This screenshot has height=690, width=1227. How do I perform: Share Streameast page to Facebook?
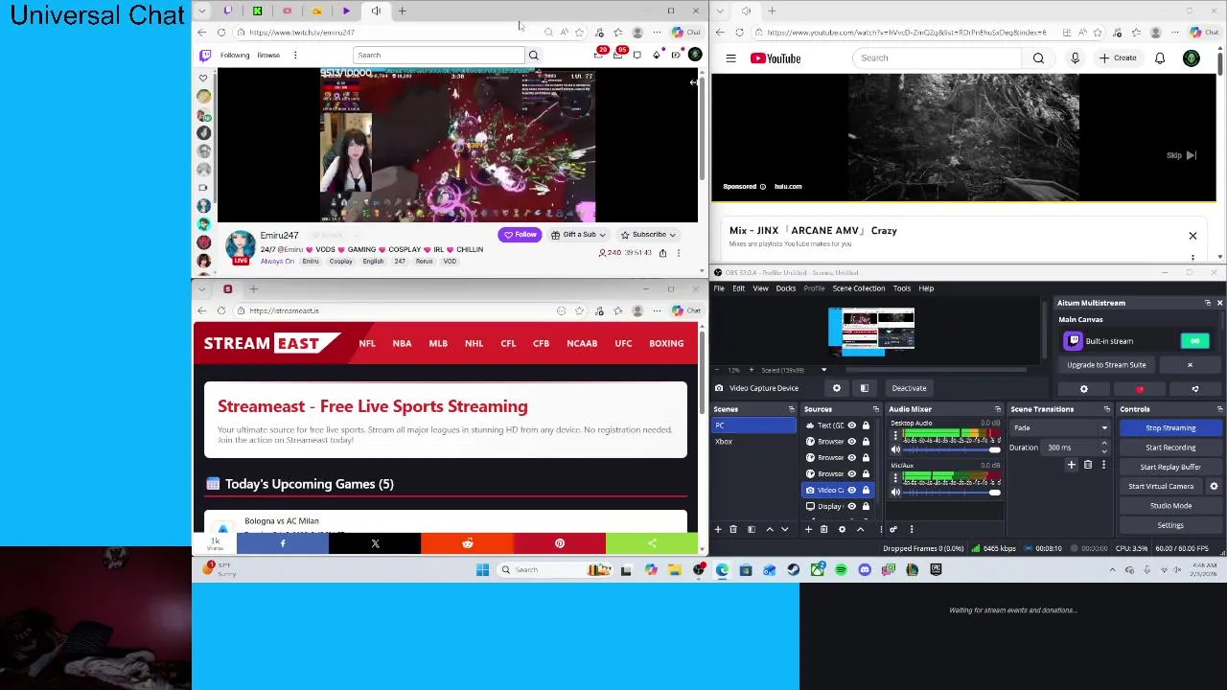(x=283, y=543)
